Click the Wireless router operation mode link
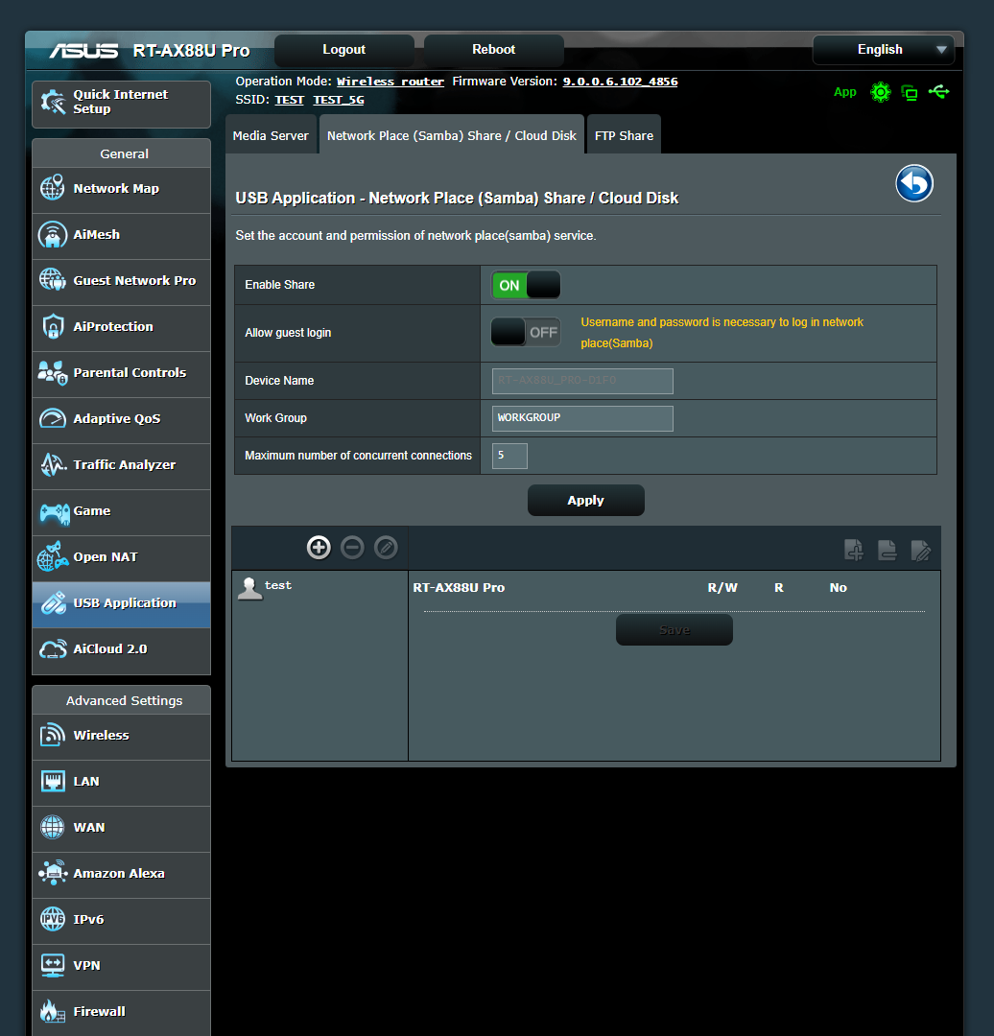Viewport: 994px width, 1036px height. click(390, 82)
